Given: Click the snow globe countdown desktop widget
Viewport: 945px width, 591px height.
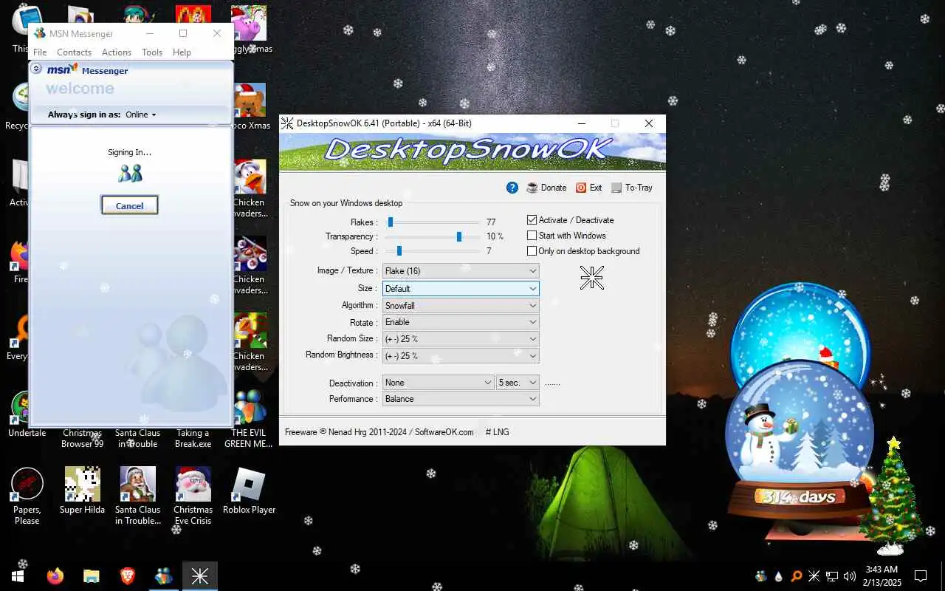Looking at the screenshot, I should 800,412.
